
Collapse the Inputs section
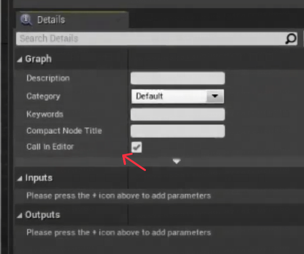click(20, 179)
